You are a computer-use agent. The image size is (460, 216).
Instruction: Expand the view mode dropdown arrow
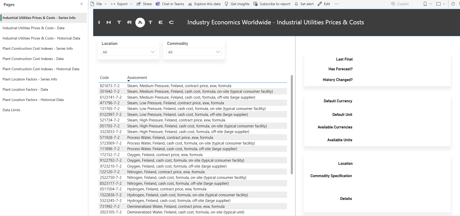(444, 4)
